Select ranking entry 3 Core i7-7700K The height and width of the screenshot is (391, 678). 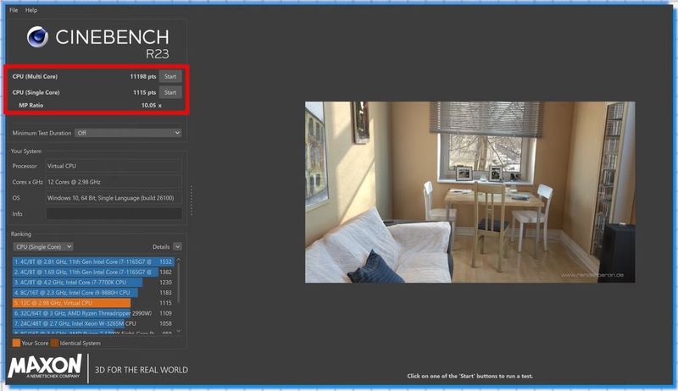point(93,282)
